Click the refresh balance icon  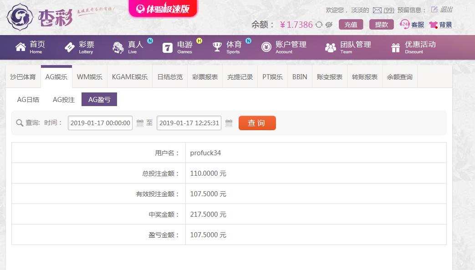319,25
